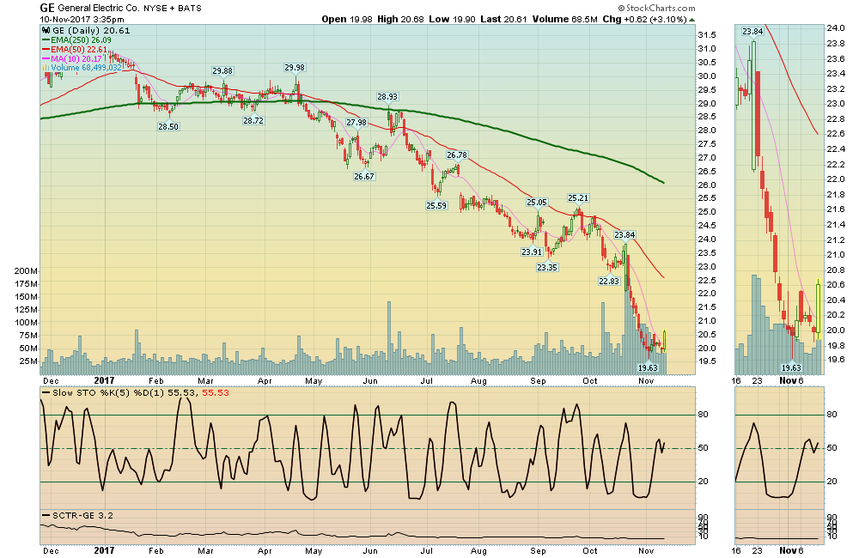Viewport: 859px width, 558px height.
Task: Click the Nov label under main price chart
Action: tap(647, 380)
